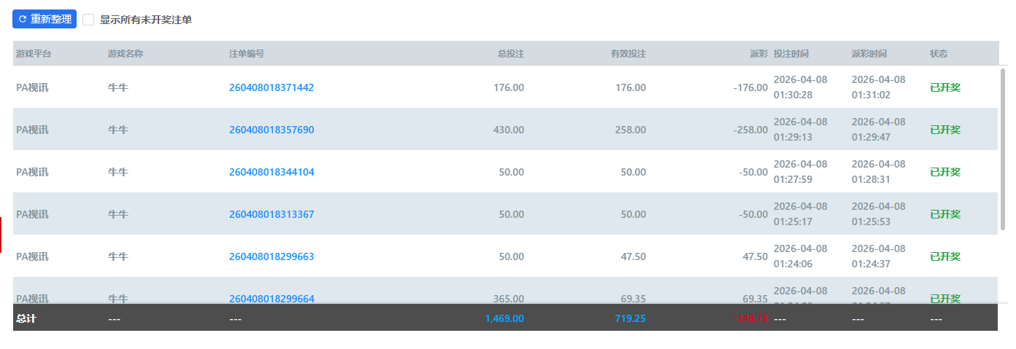
Task: Open bet slip 260408018357690
Action: (272, 130)
